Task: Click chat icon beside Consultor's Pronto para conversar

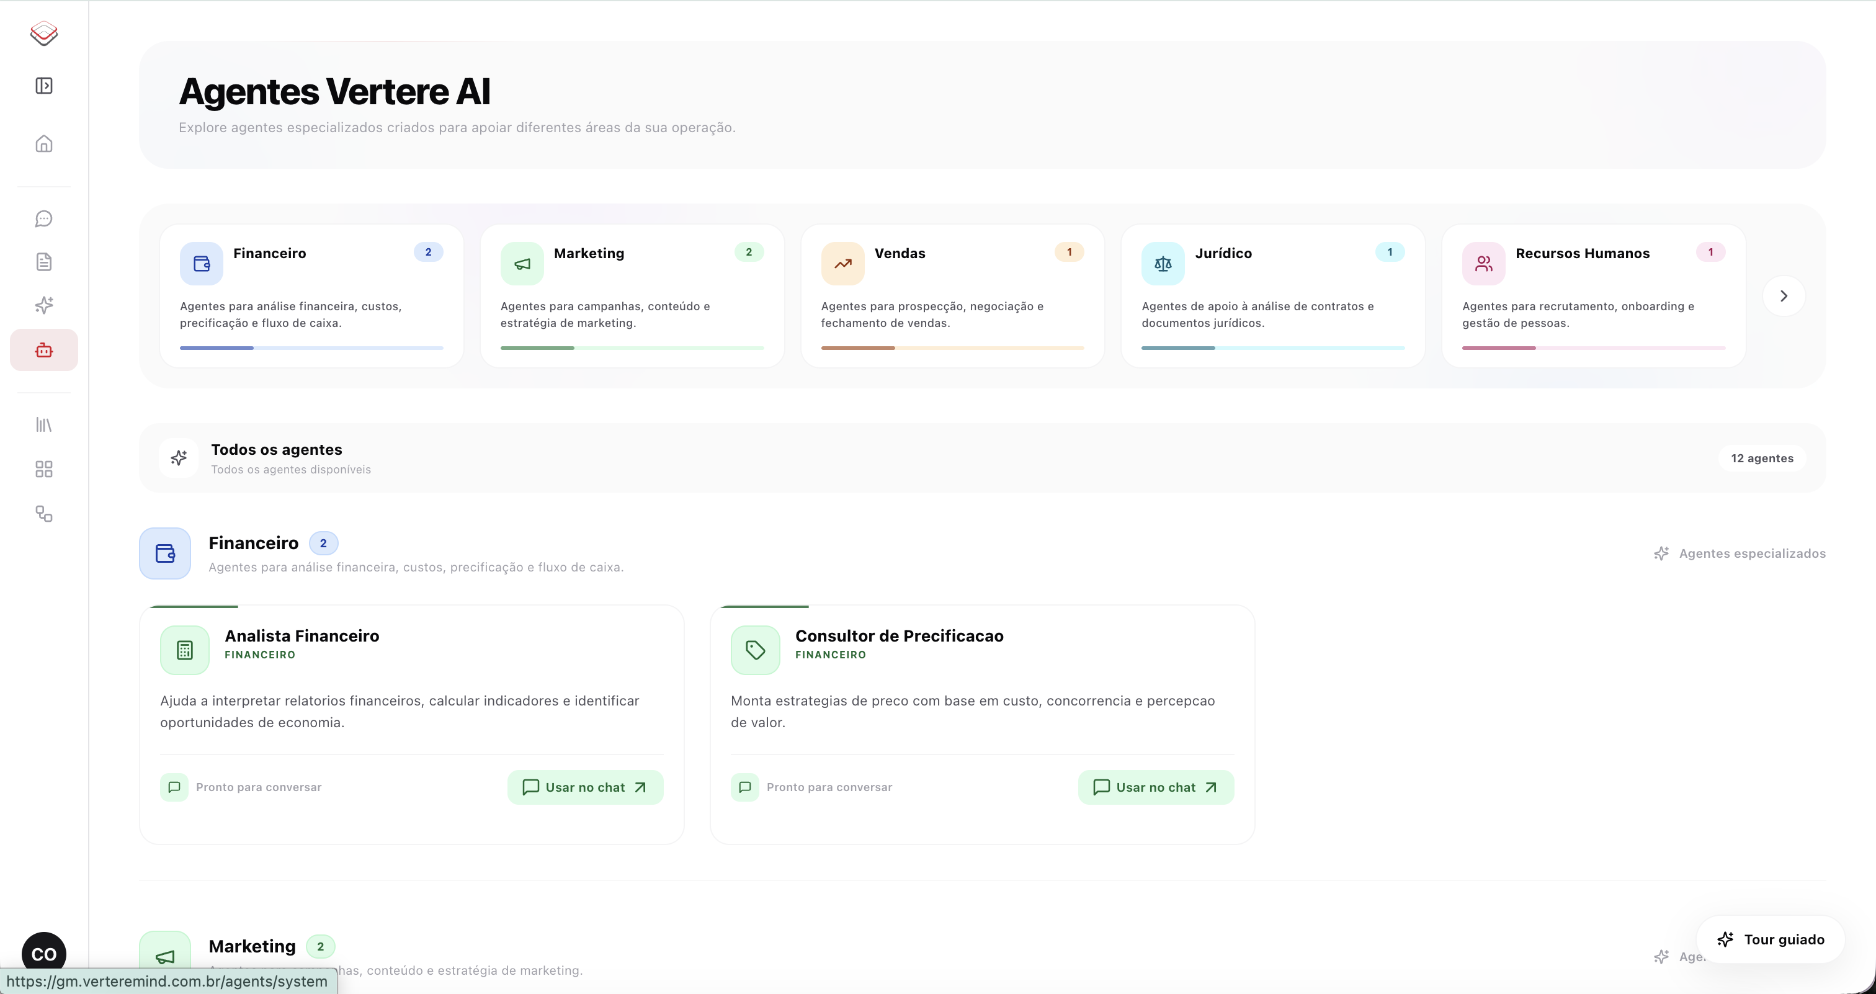Action: tap(744, 787)
